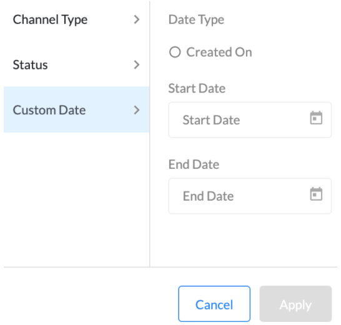Expand Channel Type filter chevron
This screenshot has height=325, width=341.
pos(137,19)
